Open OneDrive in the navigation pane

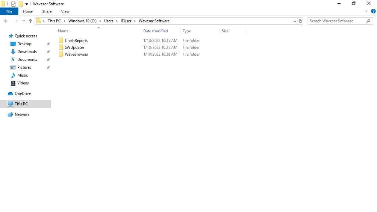pos(22,93)
